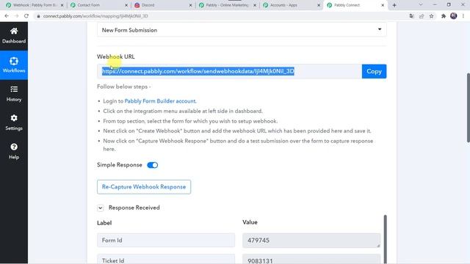Click the Webhook URL text field
The image size is (470, 264).
pos(229,71)
